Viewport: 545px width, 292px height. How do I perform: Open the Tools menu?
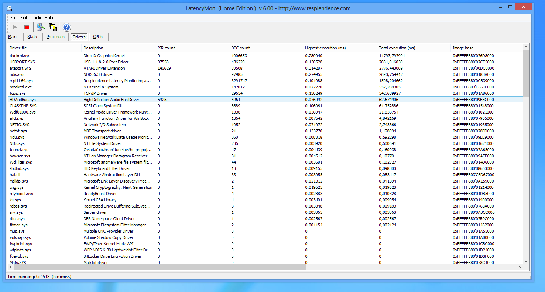[36, 18]
